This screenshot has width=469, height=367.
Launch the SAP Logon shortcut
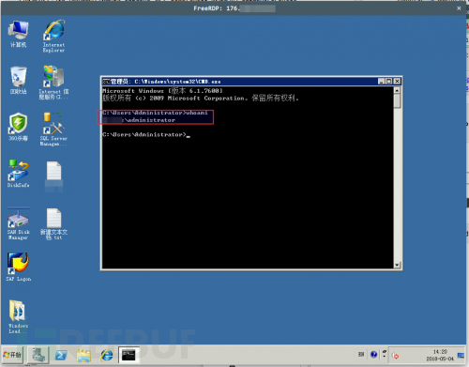pyautogui.click(x=19, y=267)
